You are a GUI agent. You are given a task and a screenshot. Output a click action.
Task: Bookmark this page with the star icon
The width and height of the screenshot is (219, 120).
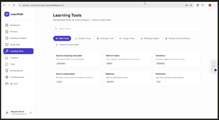[x=191, y=5]
